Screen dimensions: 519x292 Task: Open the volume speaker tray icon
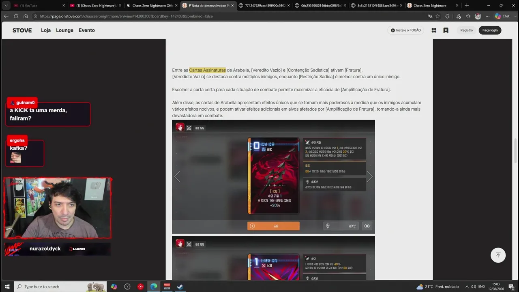[x=474, y=287]
